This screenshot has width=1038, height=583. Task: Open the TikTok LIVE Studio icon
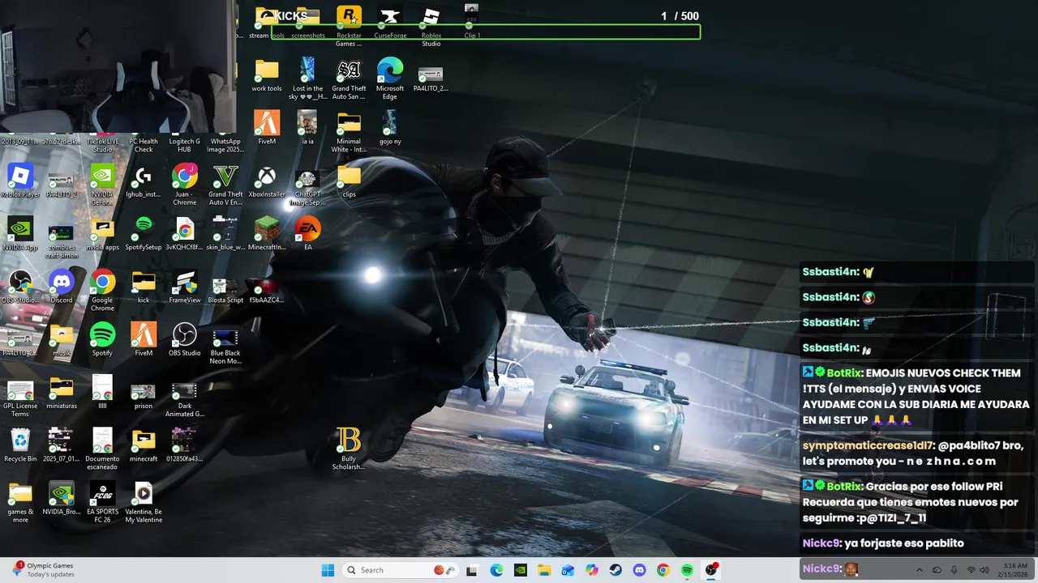tap(102, 145)
